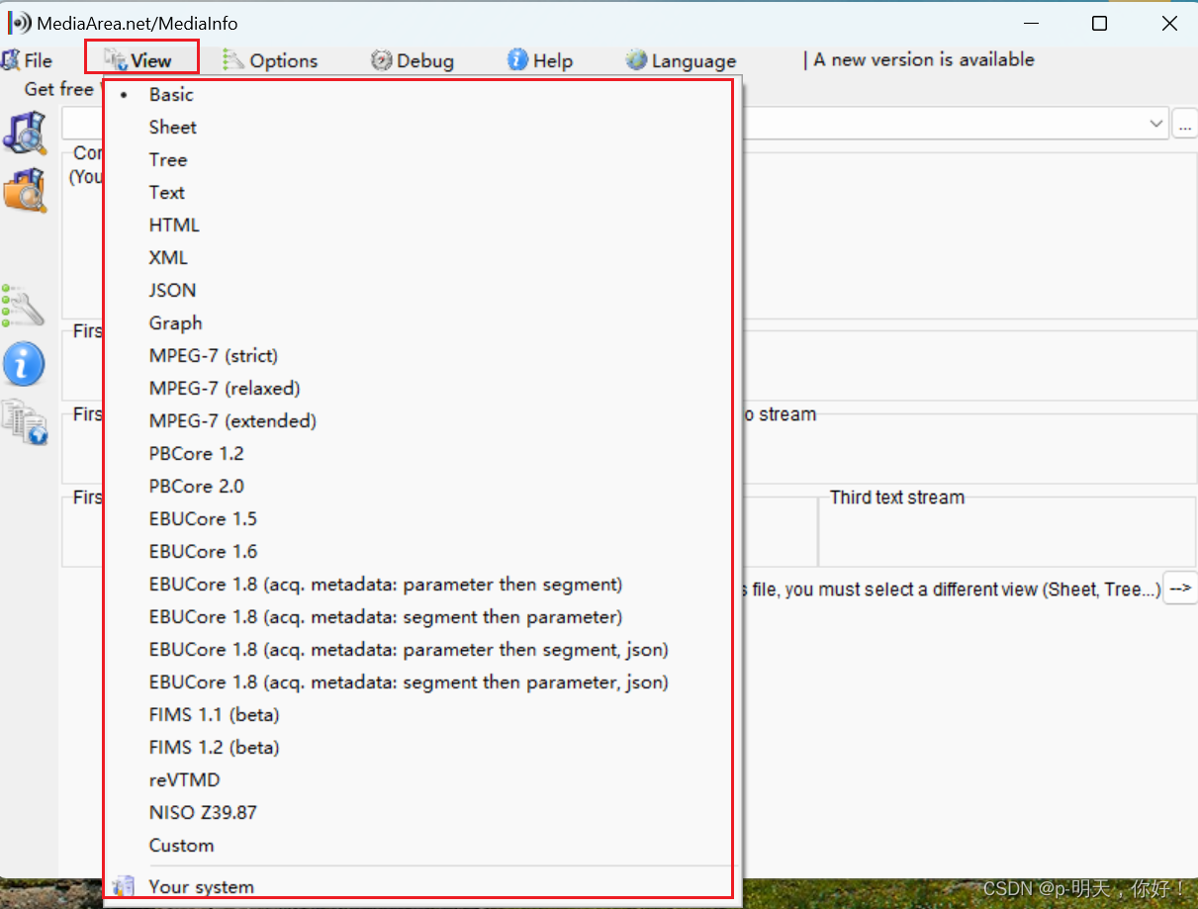
Task: Click the open folder icon in sidebar
Action: (x=24, y=190)
